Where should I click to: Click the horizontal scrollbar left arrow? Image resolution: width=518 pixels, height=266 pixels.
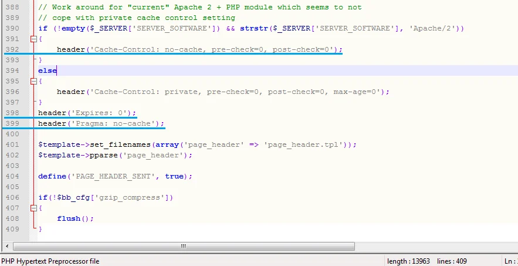[7, 246]
